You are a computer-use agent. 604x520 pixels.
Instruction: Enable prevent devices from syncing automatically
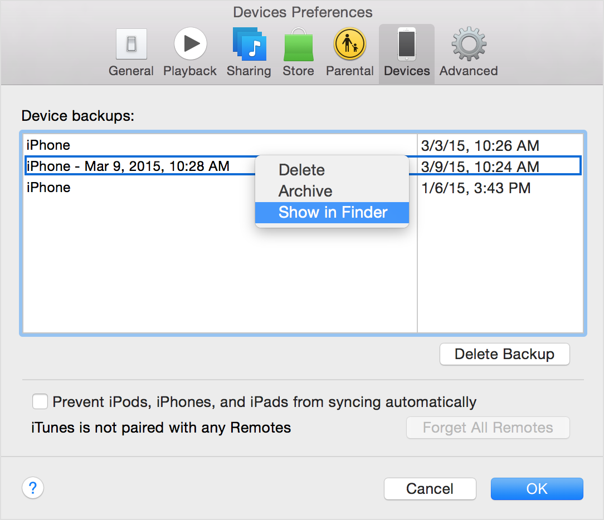(40, 401)
